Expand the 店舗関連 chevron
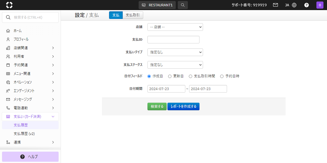The image size is (327, 163). coord(53,48)
